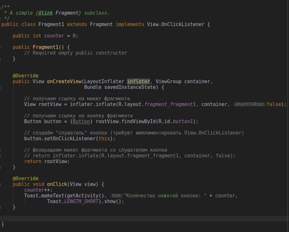
Task: Click View.OnClickListener after implements
Action: coord(176,24)
